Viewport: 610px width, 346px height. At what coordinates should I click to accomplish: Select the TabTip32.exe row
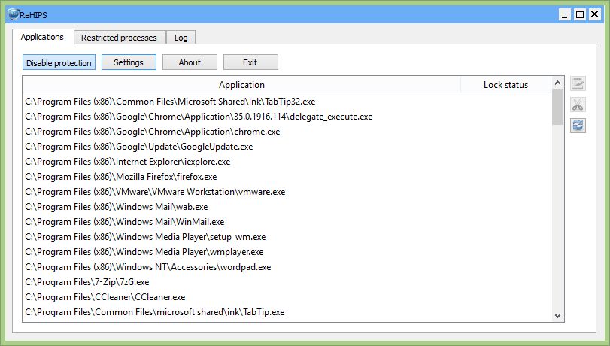pyautogui.click(x=287, y=102)
